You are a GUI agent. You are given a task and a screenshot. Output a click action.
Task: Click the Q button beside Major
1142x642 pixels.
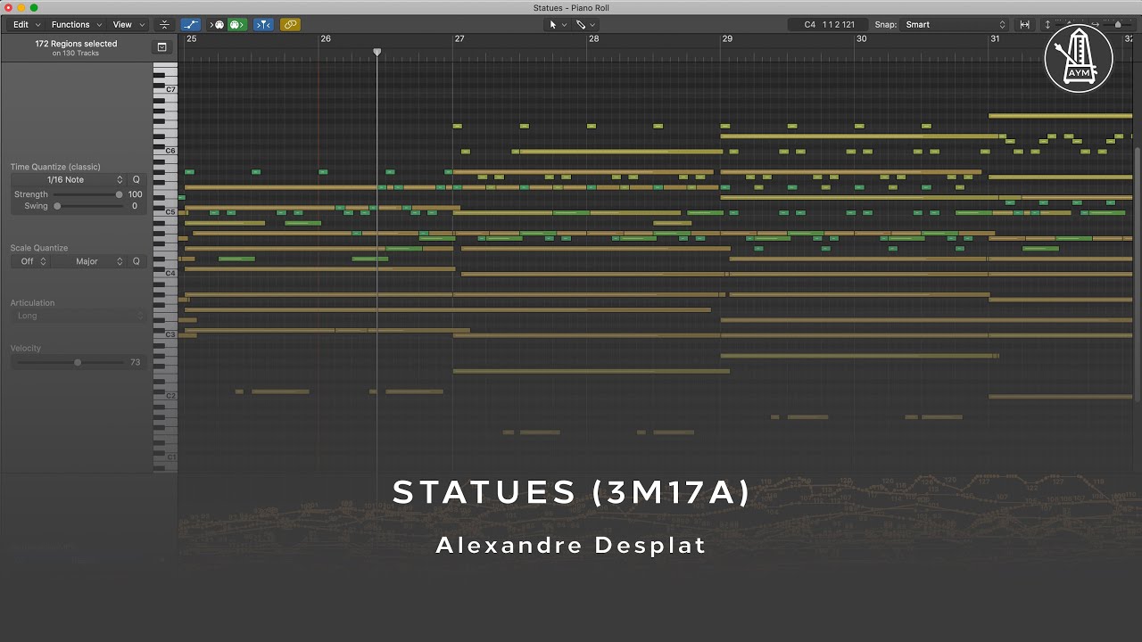coord(137,261)
